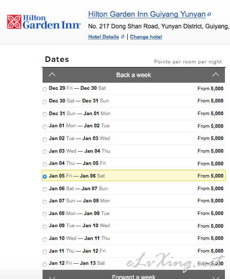Screen dimensions: 230x279
Task: Click 'From 5,000' on Dec 31 Sun row
Action: (x=210, y=113)
